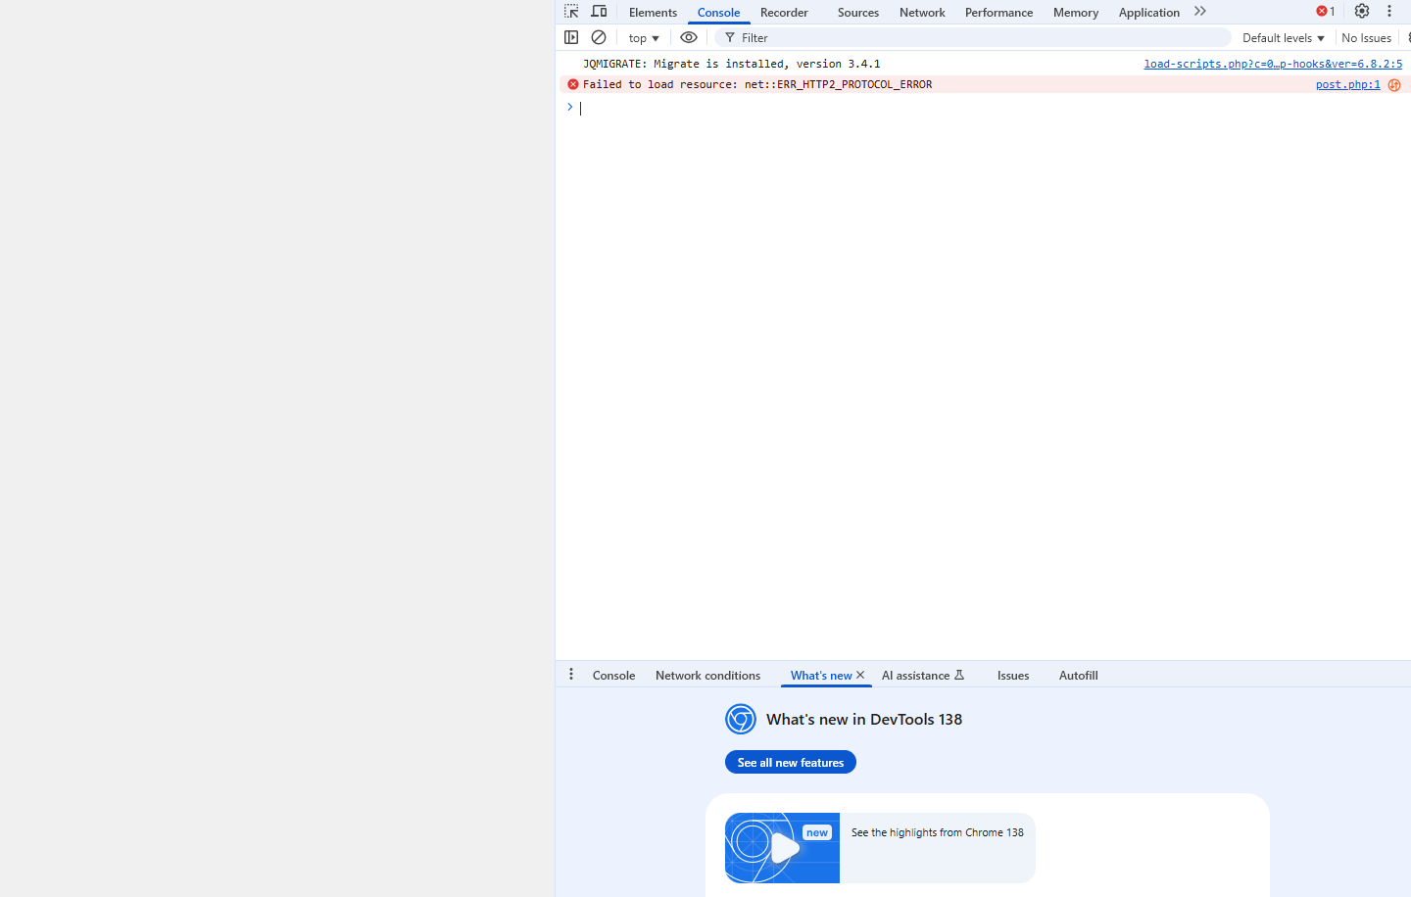The width and height of the screenshot is (1411, 897).
Task: Close the What's new drawer tab
Action: (x=860, y=675)
